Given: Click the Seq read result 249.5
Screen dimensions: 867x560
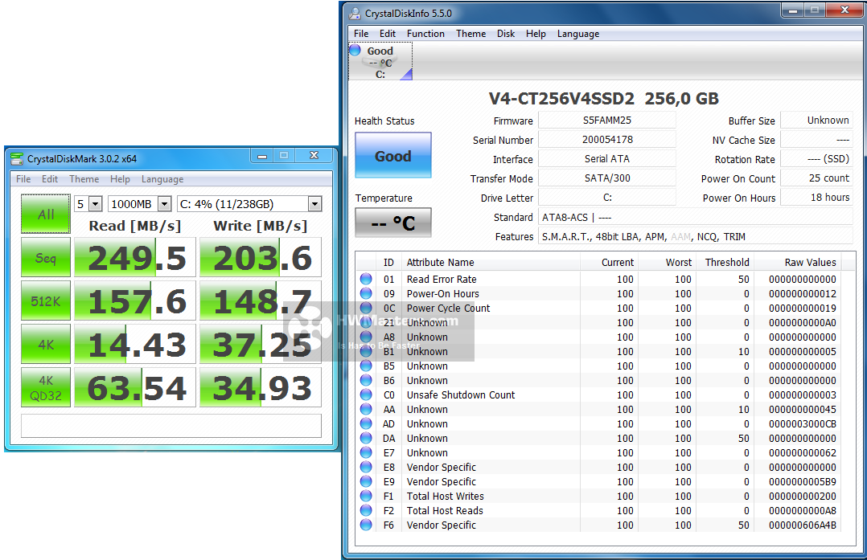Looking at the screenshot, I should pos(135,257).
